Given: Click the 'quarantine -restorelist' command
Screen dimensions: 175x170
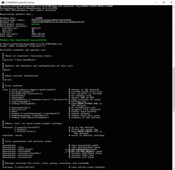Looking at the screenshot, I should pos(17,155).
